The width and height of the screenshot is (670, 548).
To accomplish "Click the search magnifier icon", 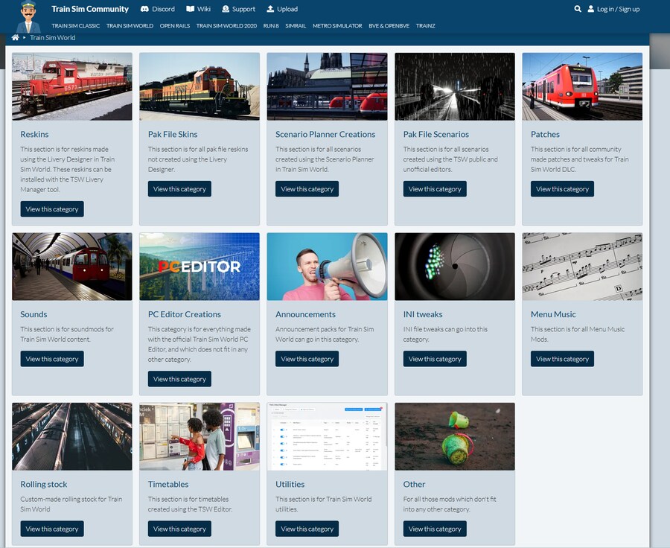I will tap(578, 9).
